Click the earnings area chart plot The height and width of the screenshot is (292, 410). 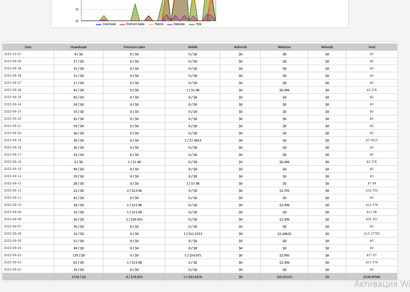149,10
